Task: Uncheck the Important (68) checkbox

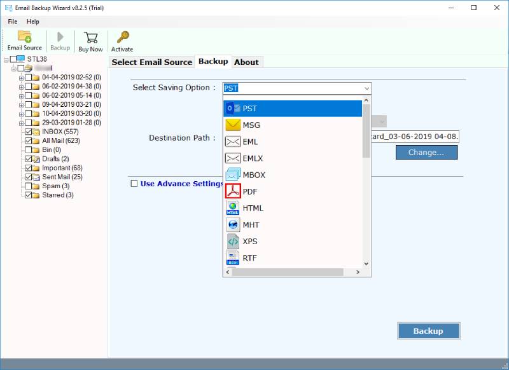Action: point(28,168)
